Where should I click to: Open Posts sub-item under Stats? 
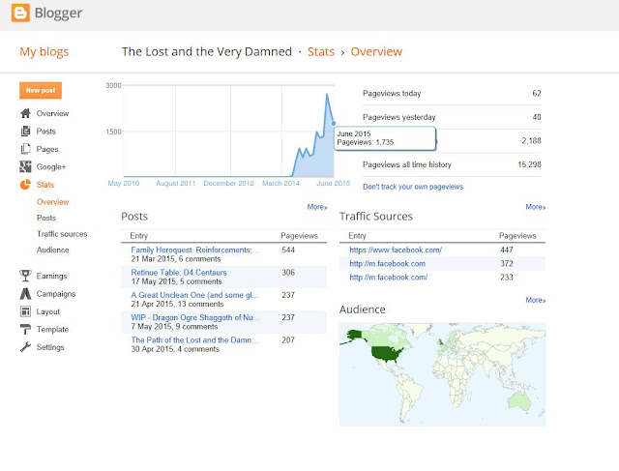click(x=46, y=218)
